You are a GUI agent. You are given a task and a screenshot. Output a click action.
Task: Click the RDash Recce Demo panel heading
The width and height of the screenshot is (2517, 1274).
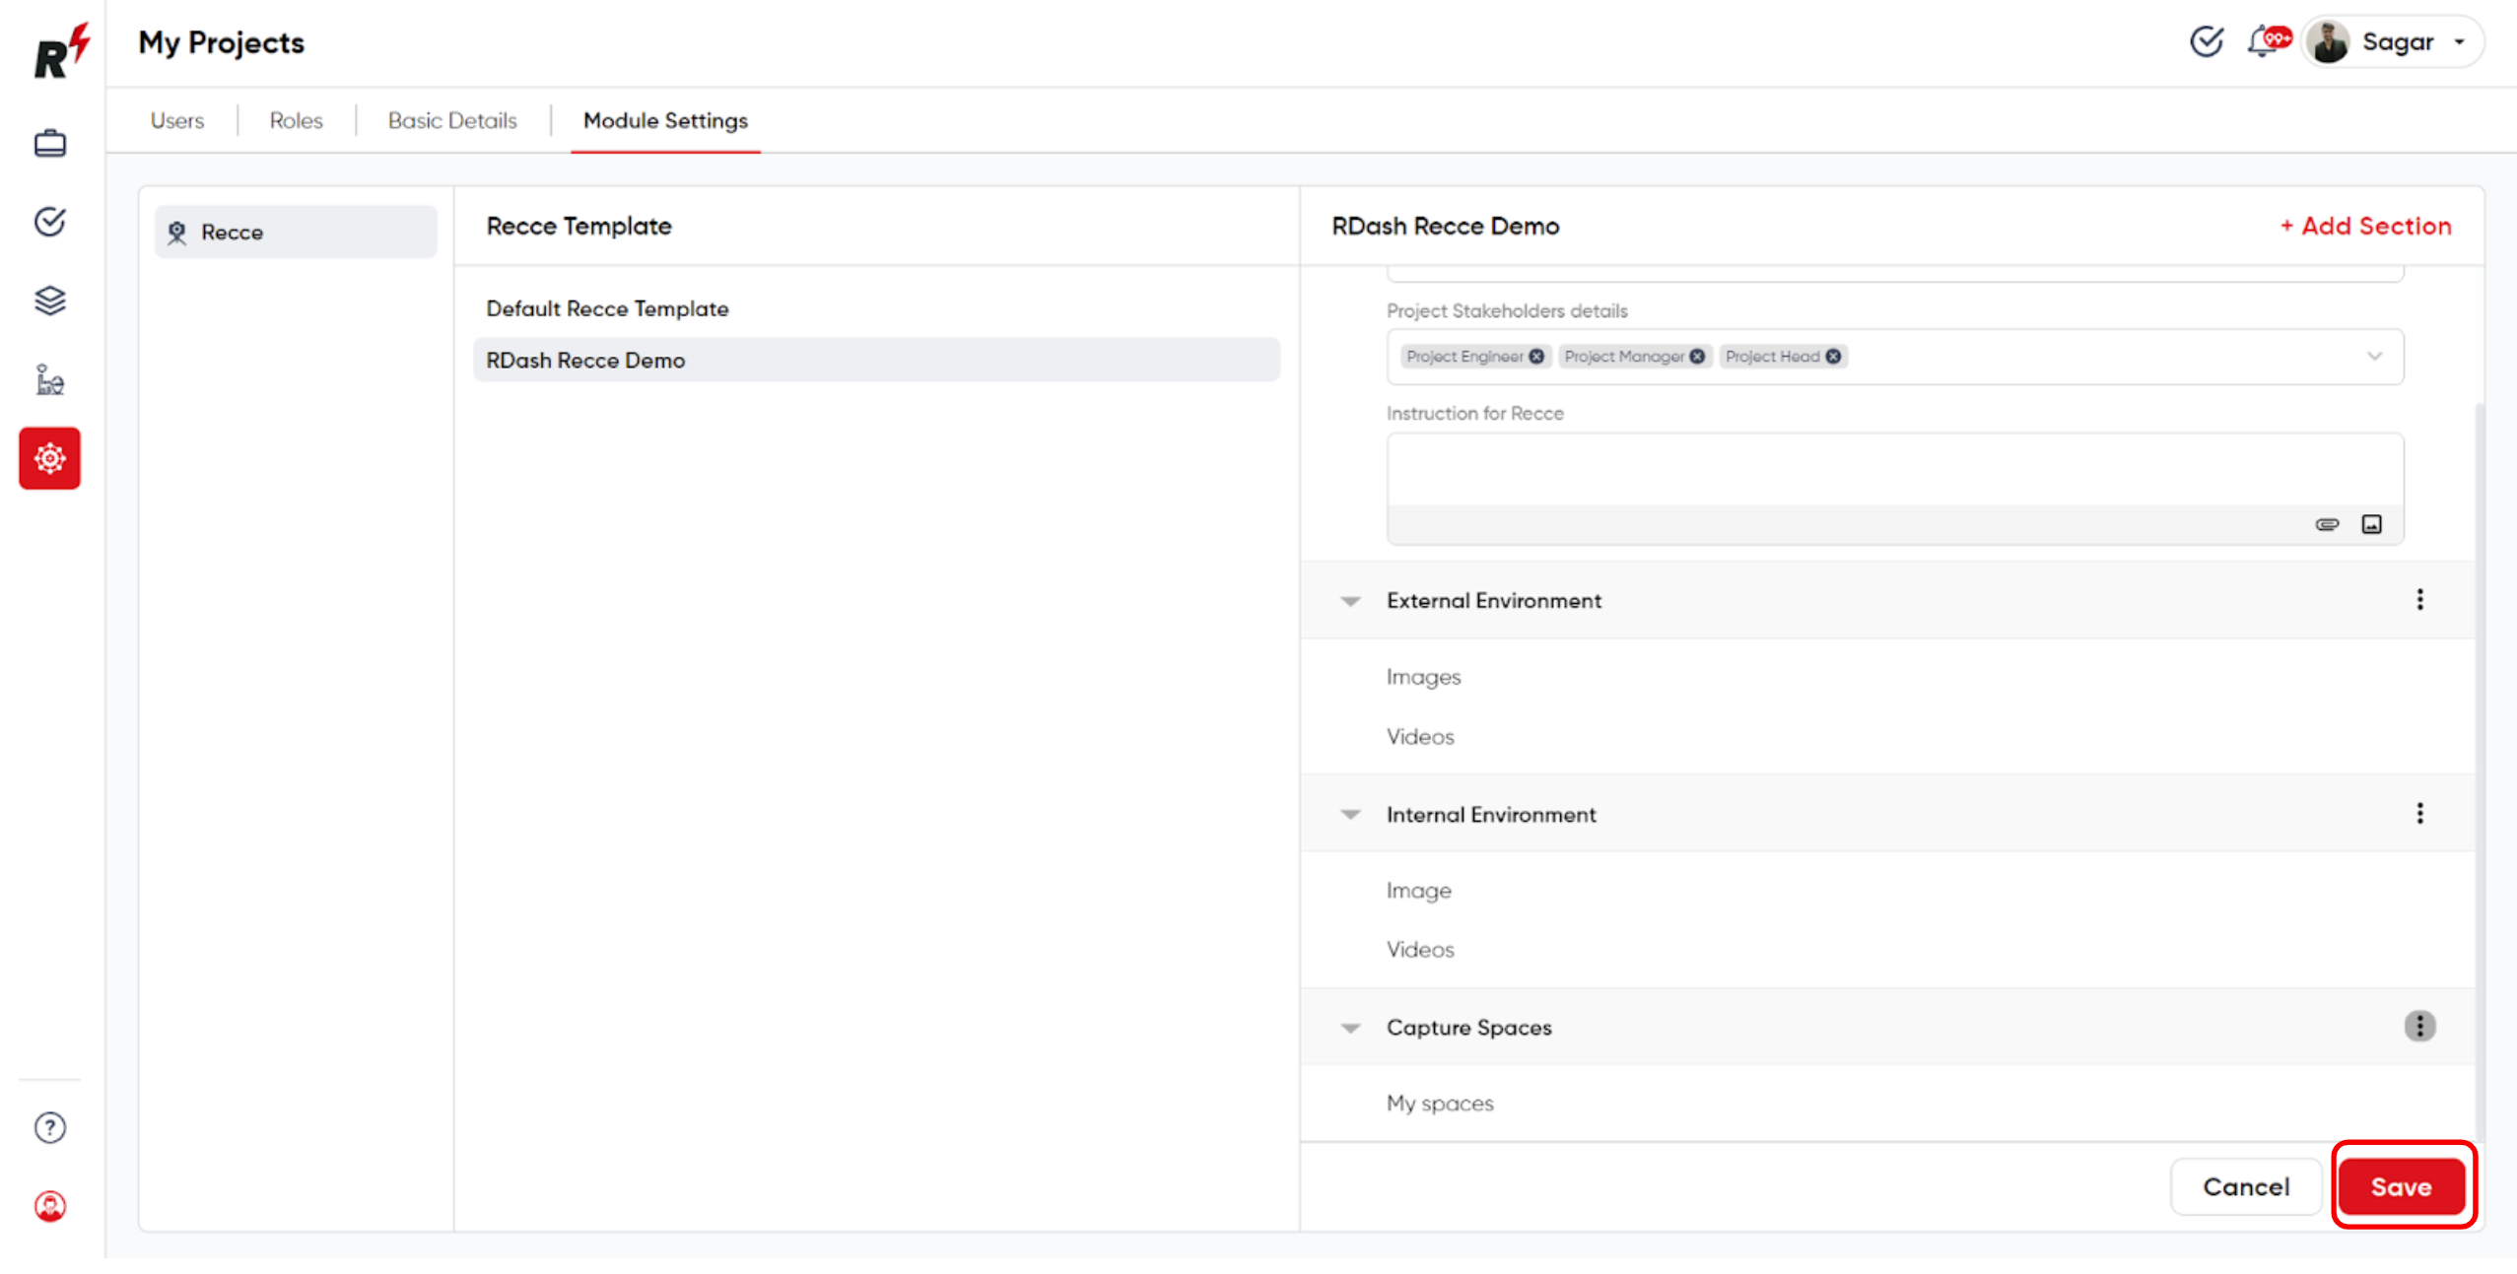[x=1445, y=226]
